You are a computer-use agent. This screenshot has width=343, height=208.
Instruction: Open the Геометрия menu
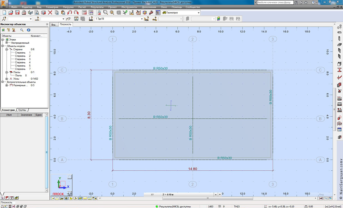(x=52, y=7)
